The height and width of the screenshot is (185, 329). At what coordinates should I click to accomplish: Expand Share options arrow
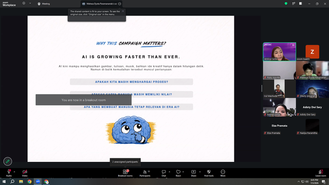200,172
